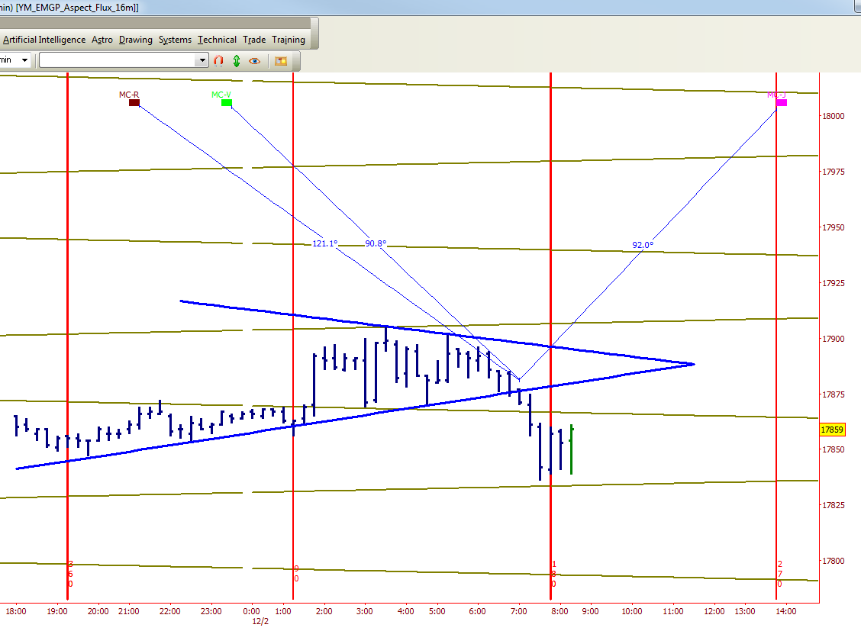Click the 10:00 time axis label
The image size is (861, 631).
click(x=632, y=611)
